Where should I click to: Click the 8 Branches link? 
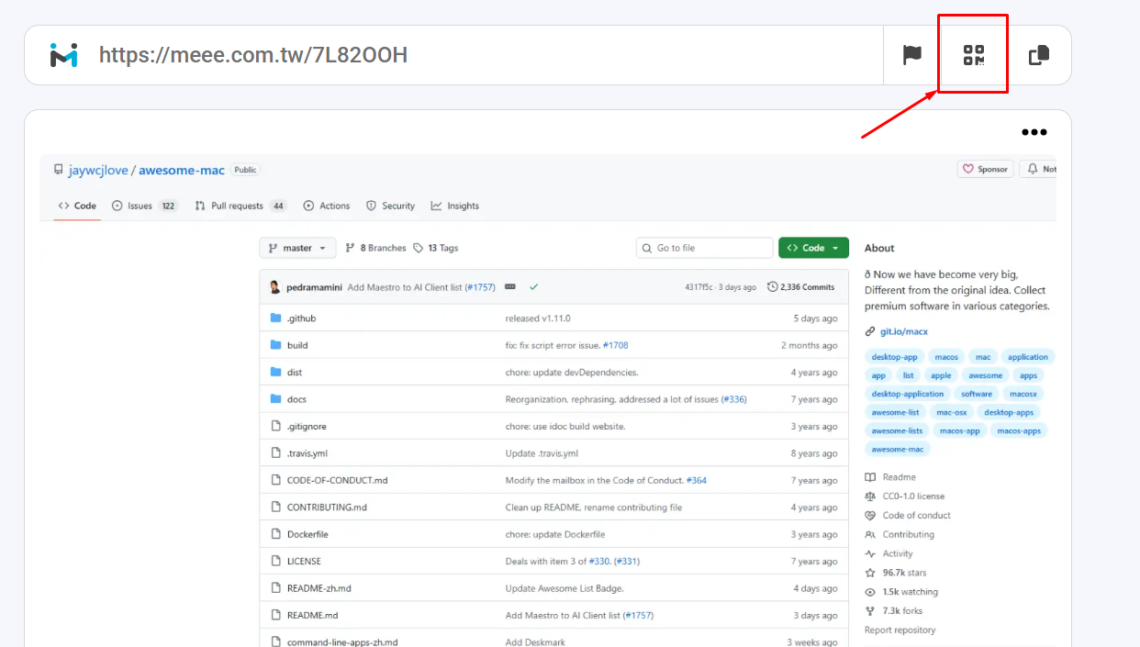375,248
